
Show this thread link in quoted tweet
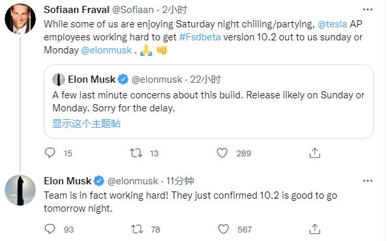86,124
